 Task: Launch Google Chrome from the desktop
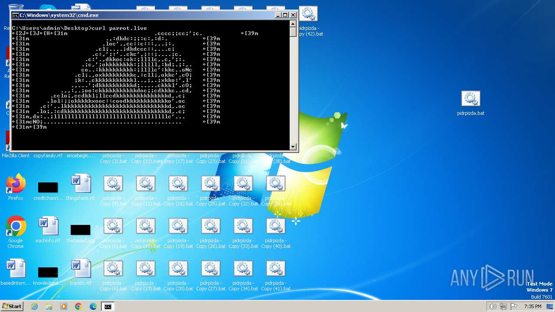click(16, 226)
